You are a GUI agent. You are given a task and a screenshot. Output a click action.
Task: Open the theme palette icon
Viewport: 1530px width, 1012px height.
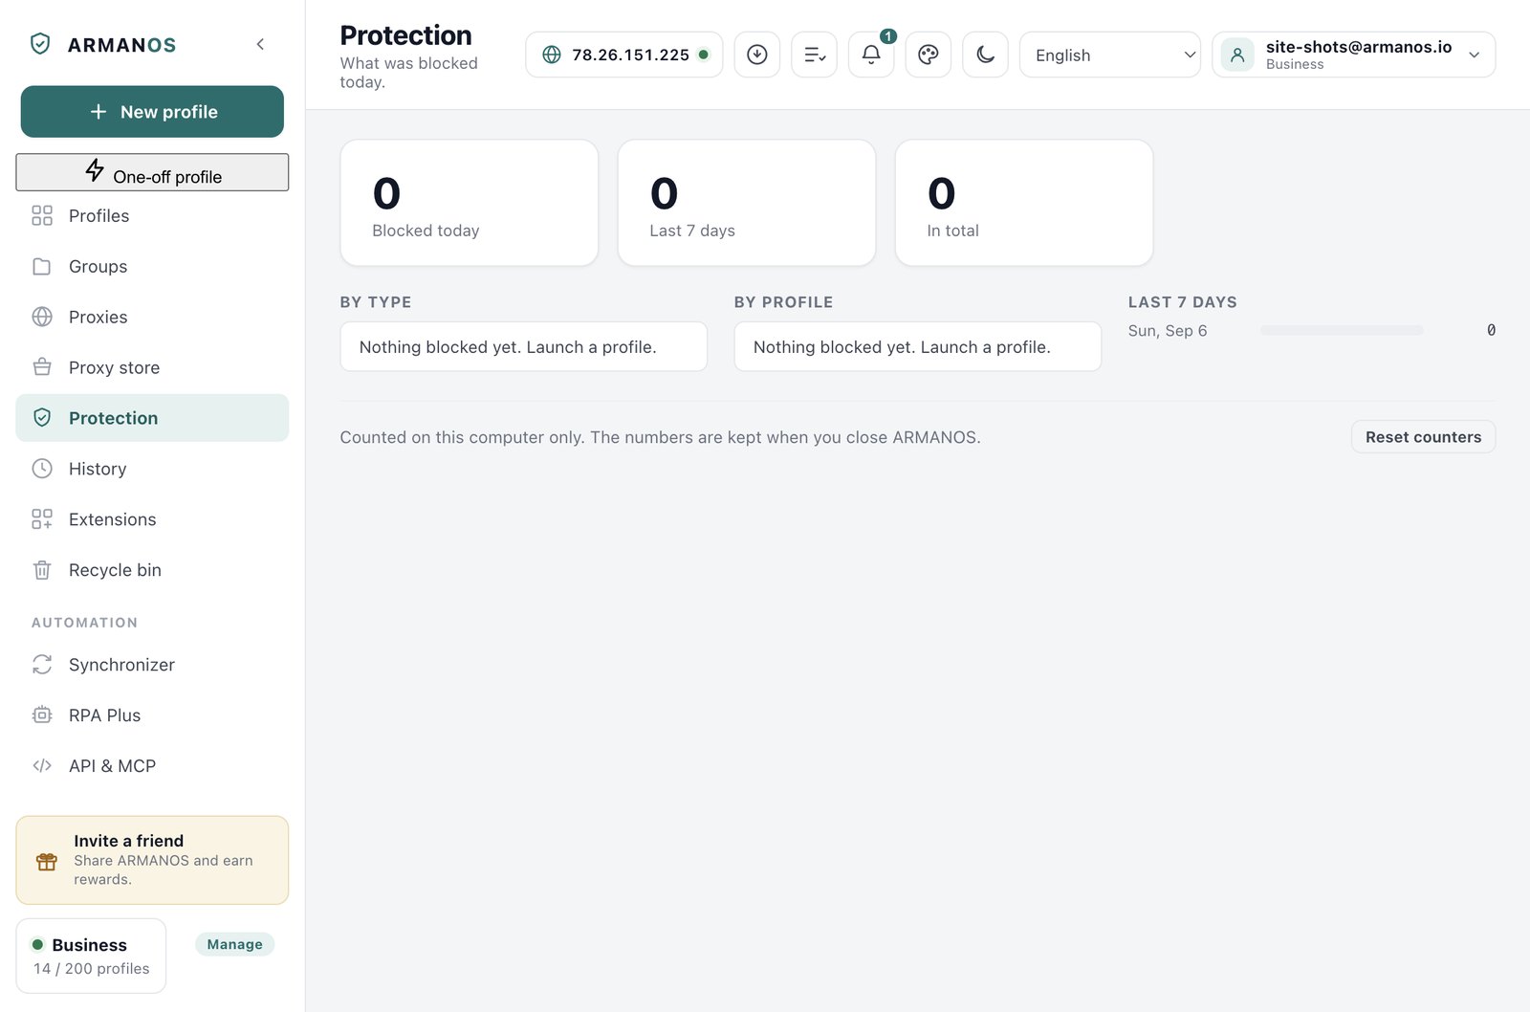[929, 55]
